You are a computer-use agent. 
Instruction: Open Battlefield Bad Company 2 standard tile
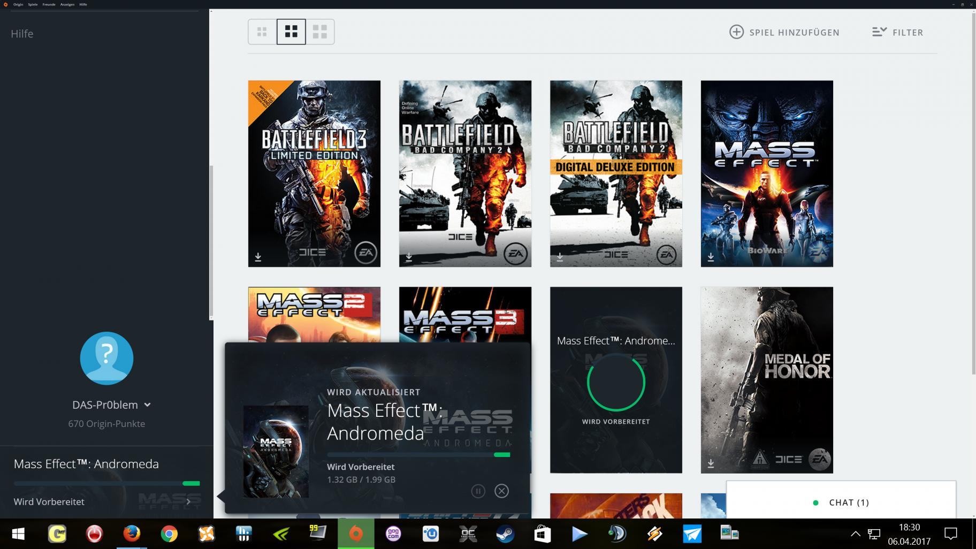(x=465, y=173)
